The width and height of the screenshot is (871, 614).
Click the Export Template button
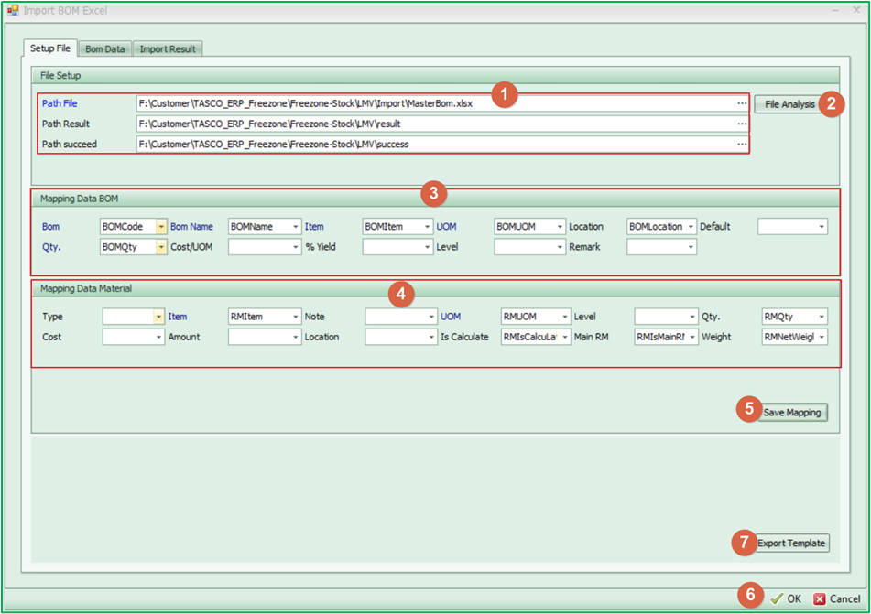792,544
